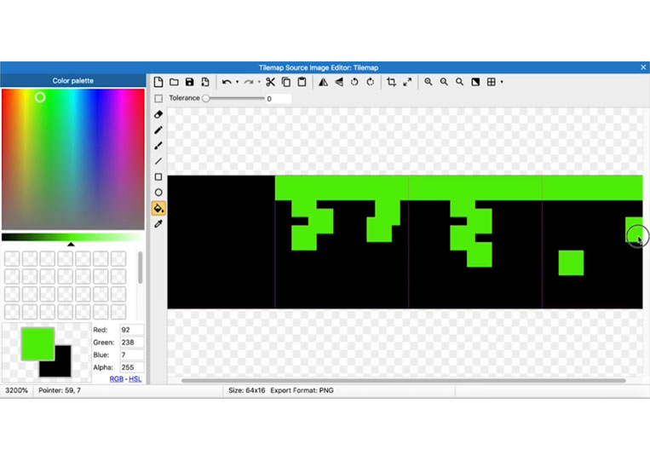650x461 pixels.
Task: Select the Color Picker eyedropper tool
Action: pos(158,224)
